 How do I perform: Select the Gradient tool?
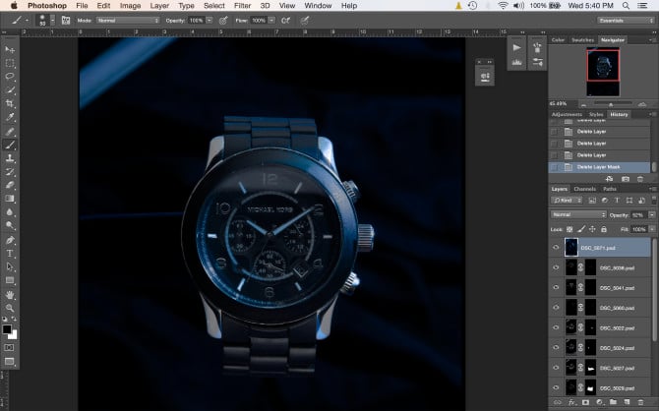click(10, 199)
